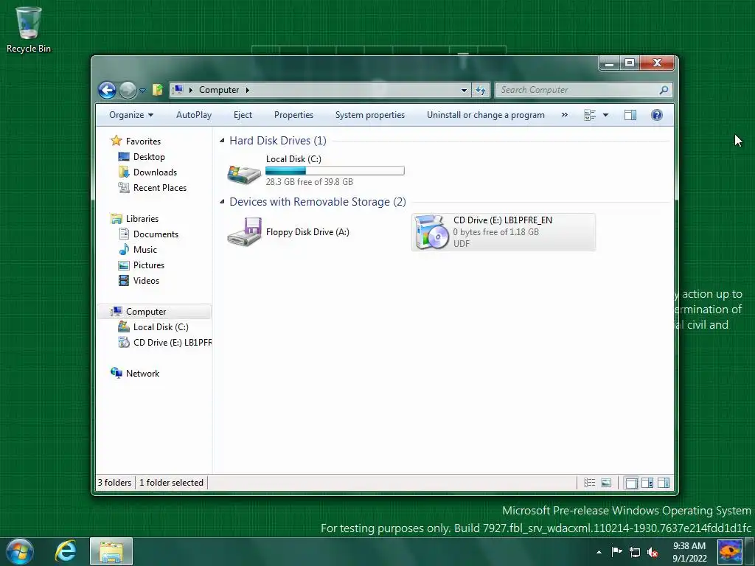Toggle the preview pane toolbar button

tap(630, 115)
